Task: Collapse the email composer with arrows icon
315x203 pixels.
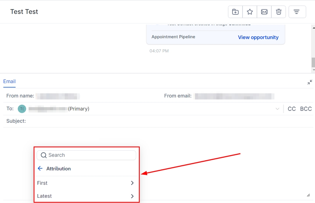Action: pos(310,82)
